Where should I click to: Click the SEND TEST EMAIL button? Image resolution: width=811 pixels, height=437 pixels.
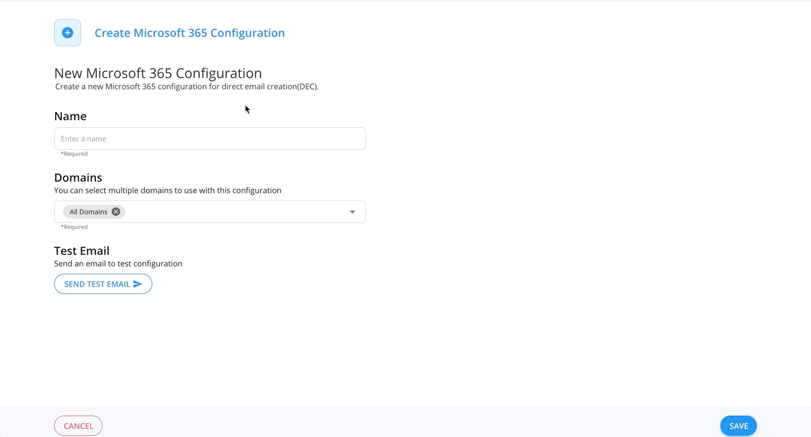[103, 284]
